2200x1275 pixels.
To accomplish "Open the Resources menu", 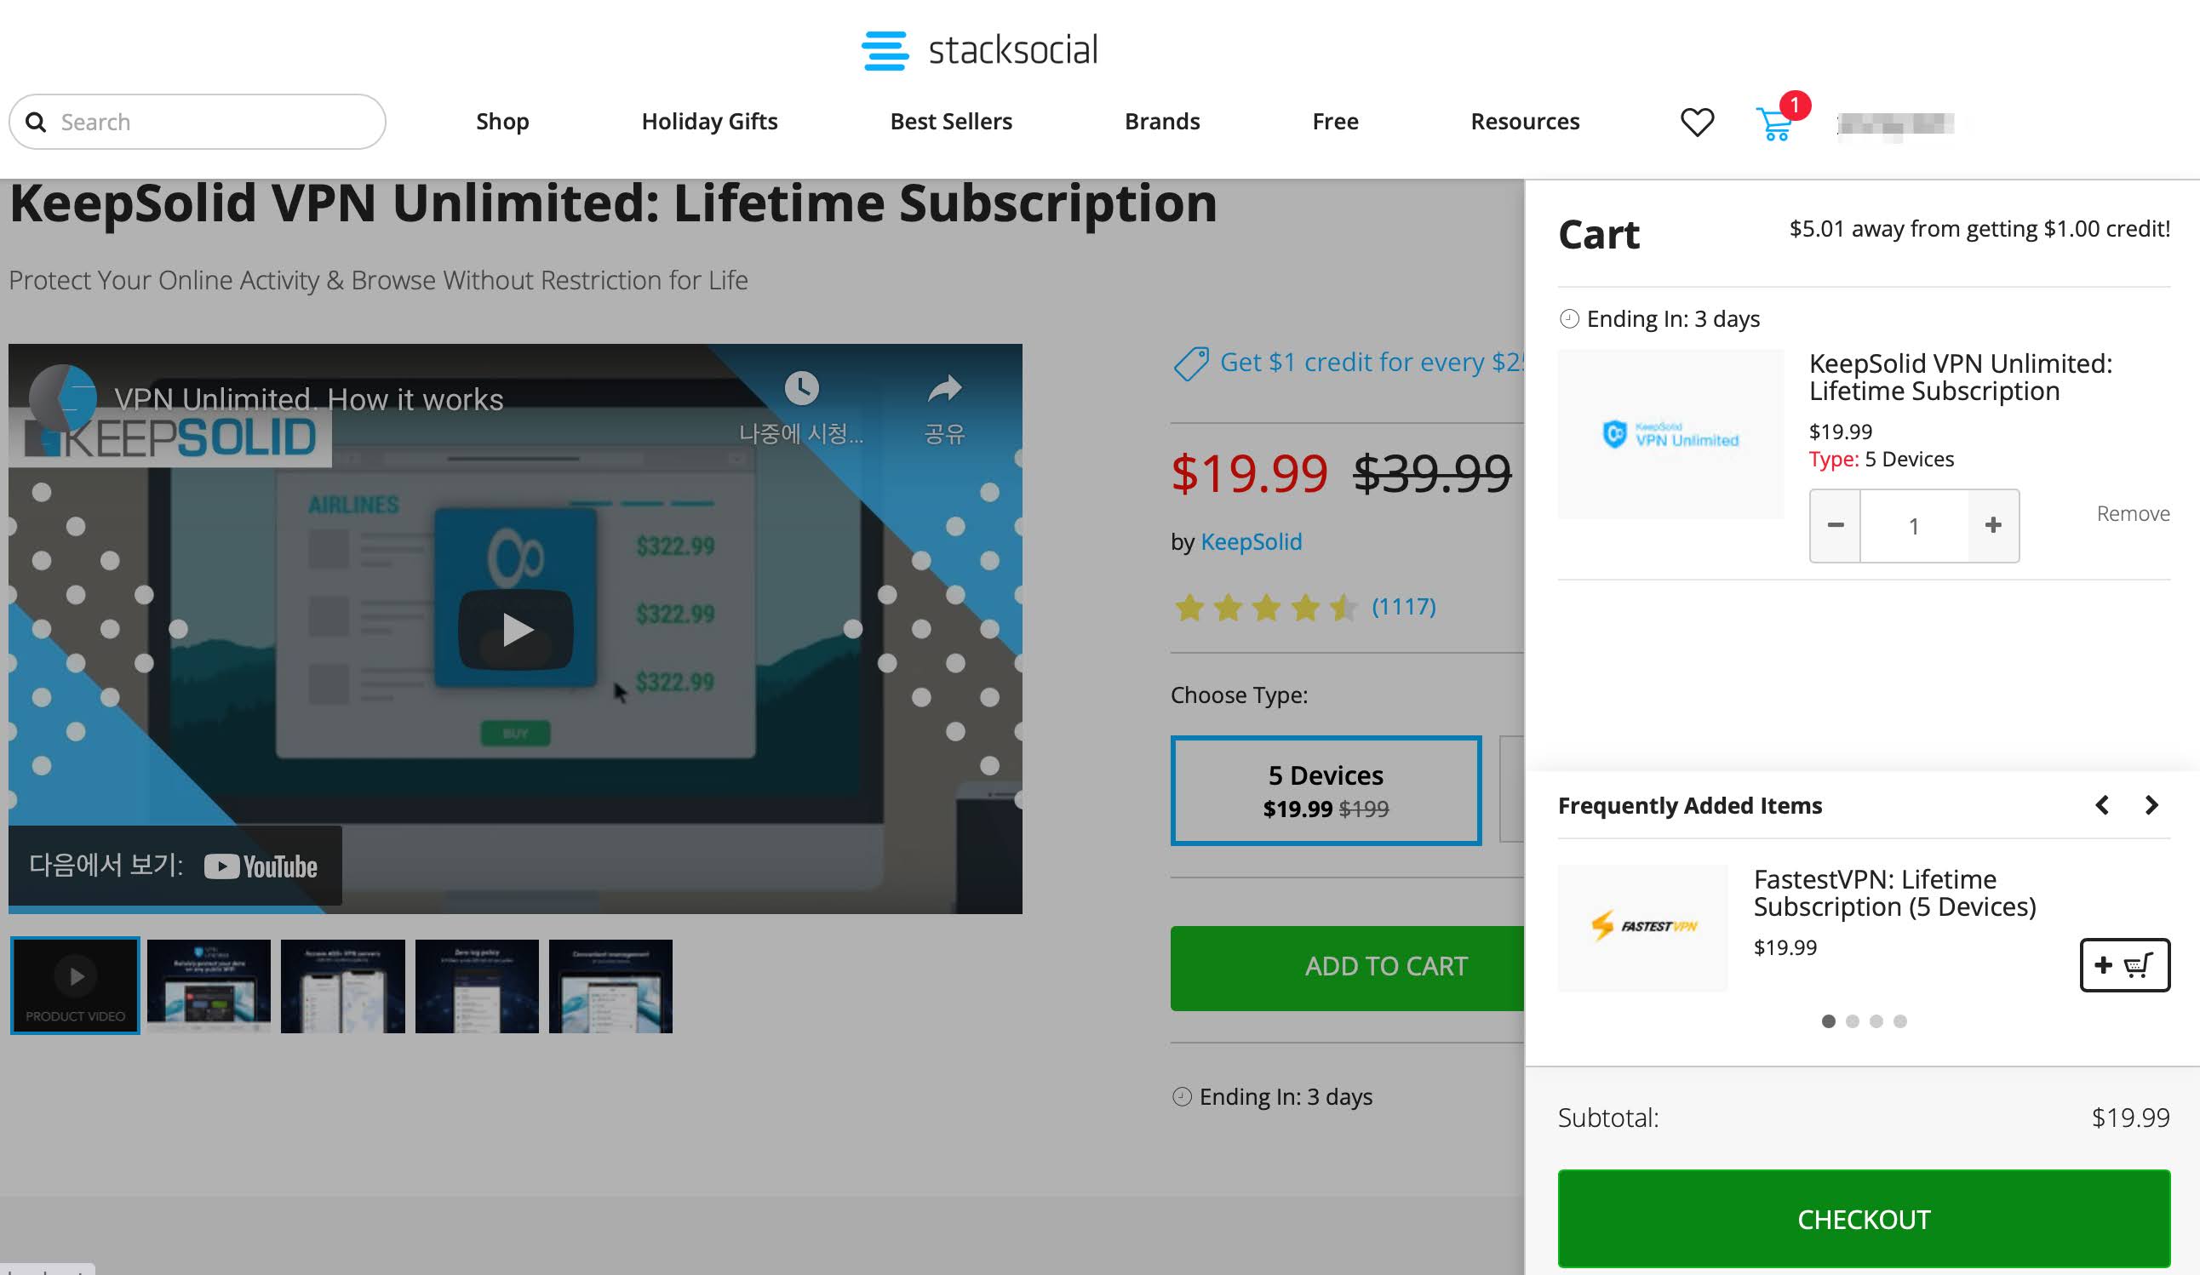I will (1525, 122).
